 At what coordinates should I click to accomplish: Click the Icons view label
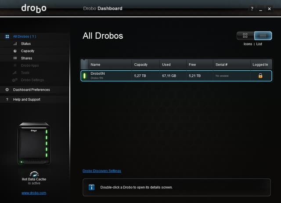(x=248, y=44)
